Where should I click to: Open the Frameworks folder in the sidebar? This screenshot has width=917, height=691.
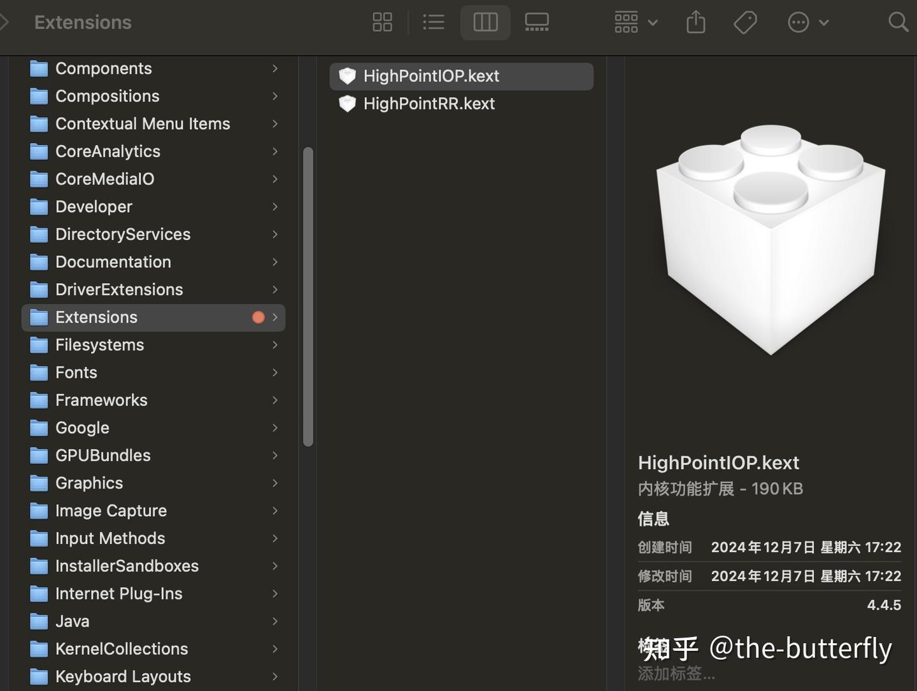click(101, 400)
